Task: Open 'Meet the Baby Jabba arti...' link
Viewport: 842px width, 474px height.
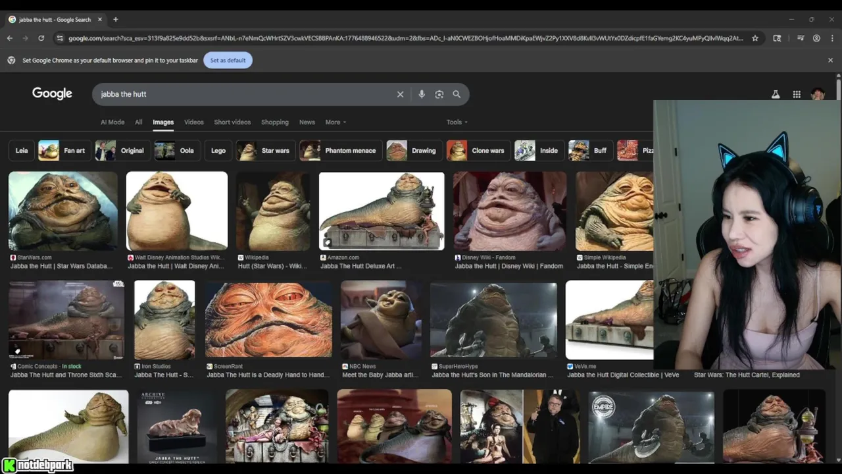Action: (x=380, y=375)
